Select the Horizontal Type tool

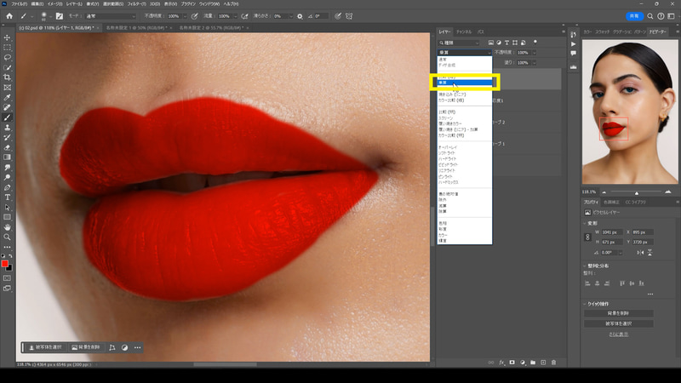tap(7, 197)
